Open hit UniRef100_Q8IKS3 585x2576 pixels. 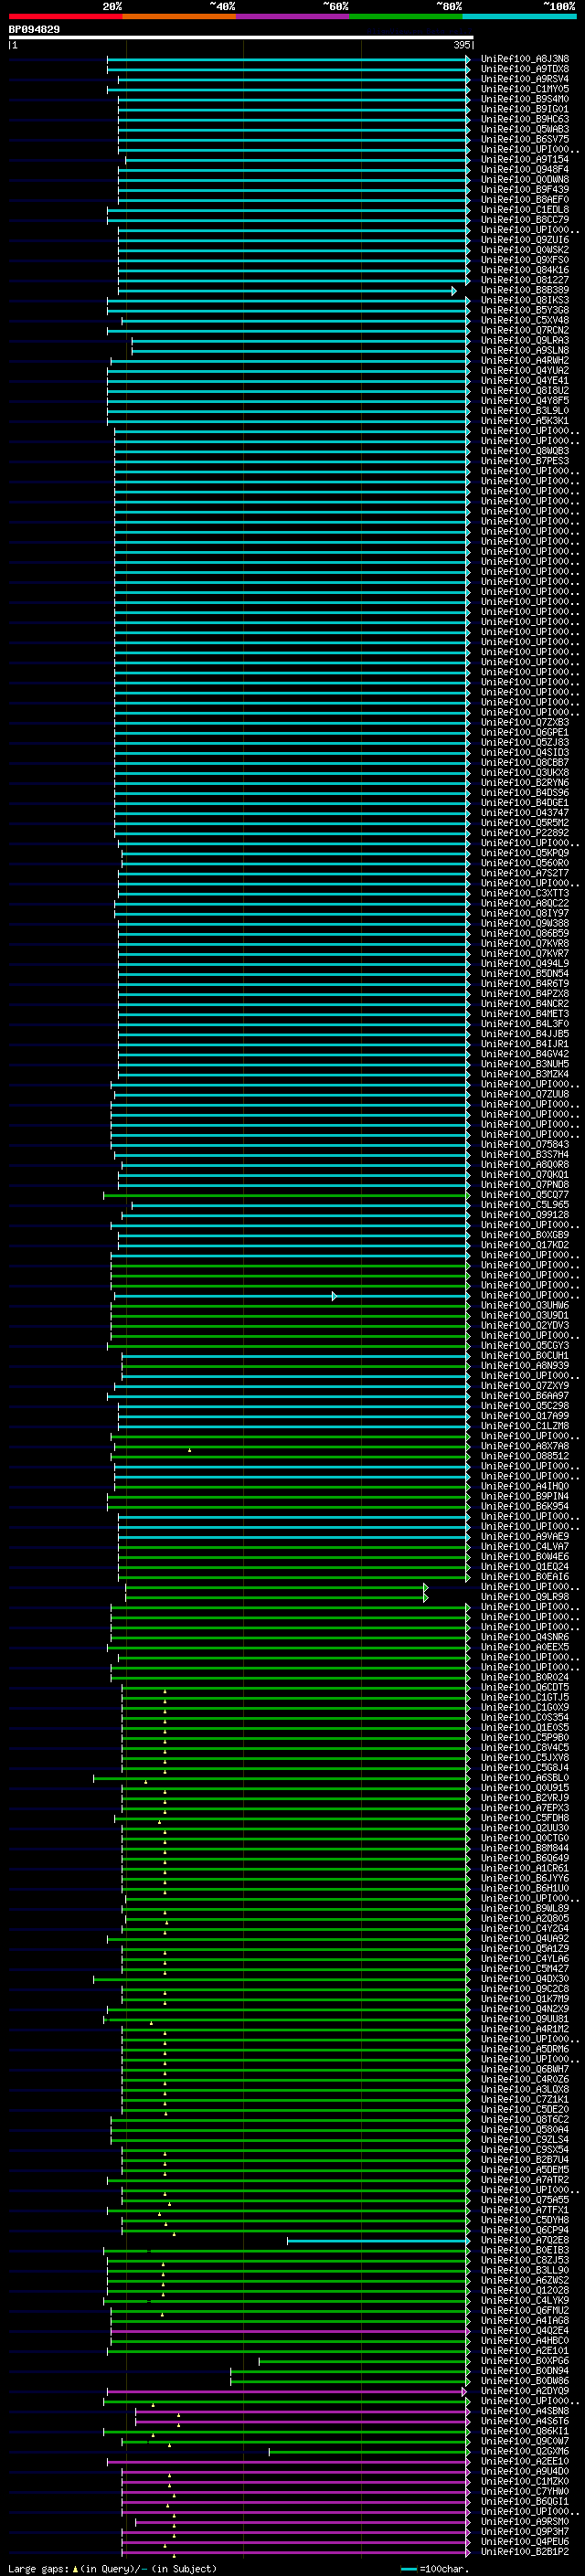[525, 300]
